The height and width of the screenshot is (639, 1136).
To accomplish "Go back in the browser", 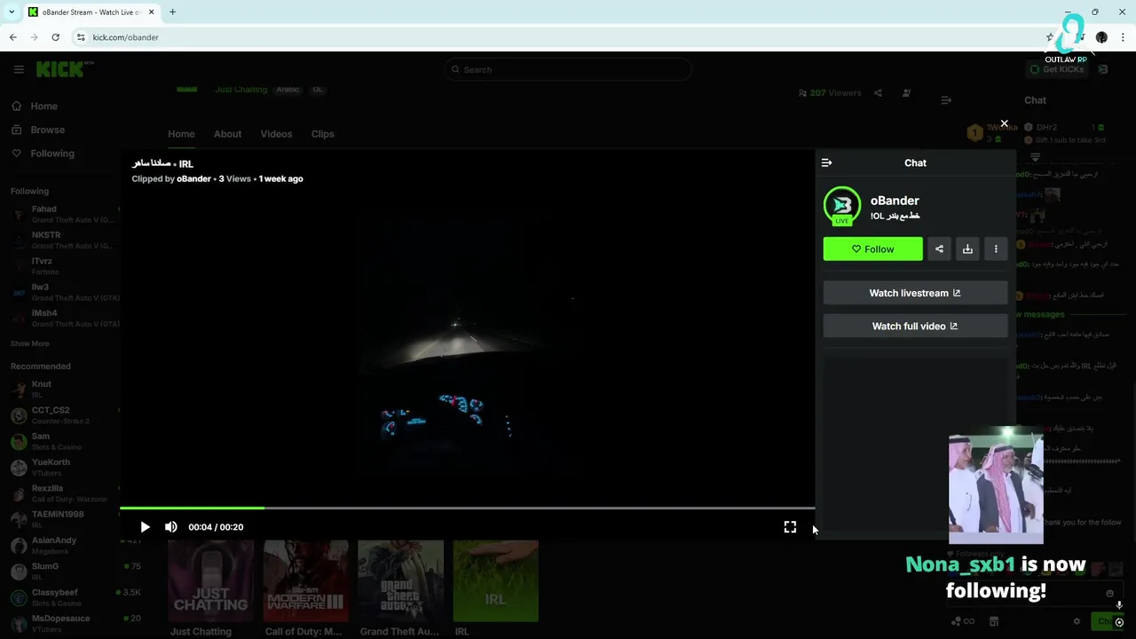I will [12, 37].
